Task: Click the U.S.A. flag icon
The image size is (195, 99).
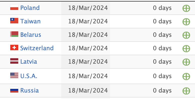Action: tap(14, 75)
